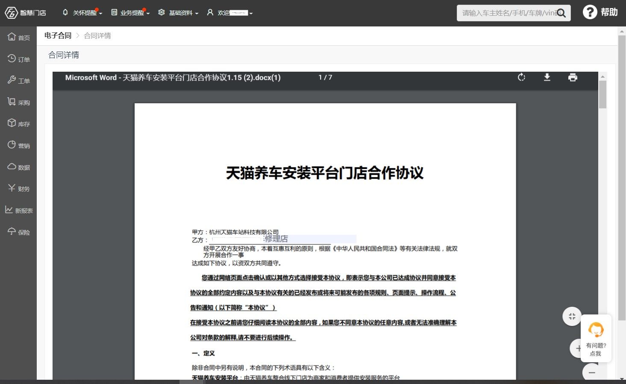Open 工单 in sidebar

click(x=18, y=80)
